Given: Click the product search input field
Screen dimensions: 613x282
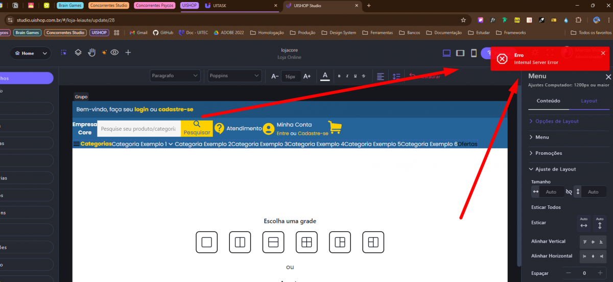Looking at the screenshot, I should (x=138, y=129).
